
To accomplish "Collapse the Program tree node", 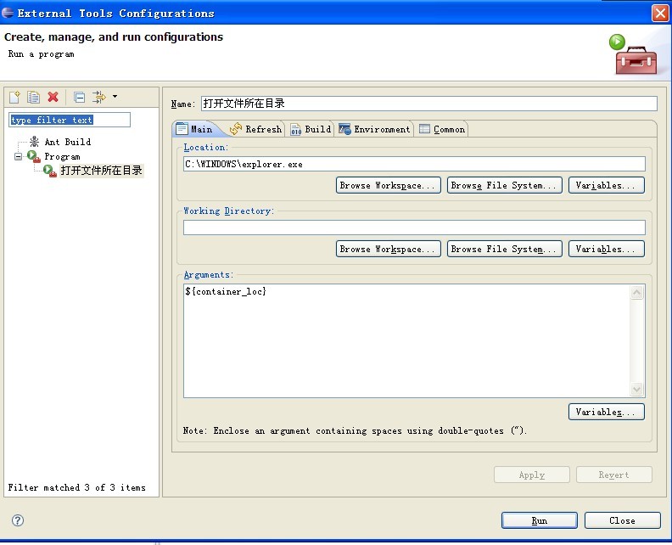I will [18, 156].
